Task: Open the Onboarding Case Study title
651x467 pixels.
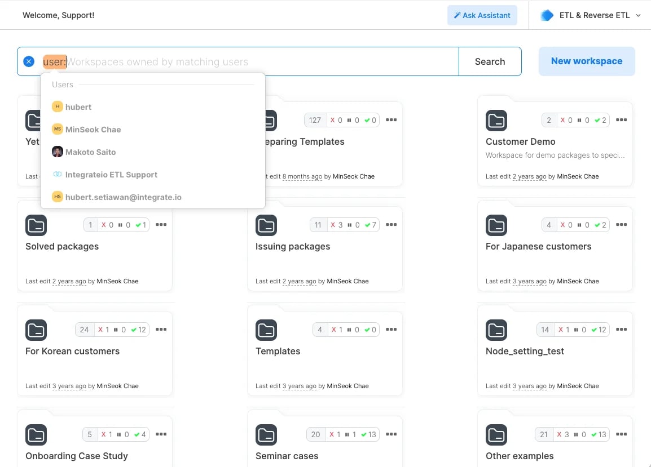Action: tap(76, 456)
